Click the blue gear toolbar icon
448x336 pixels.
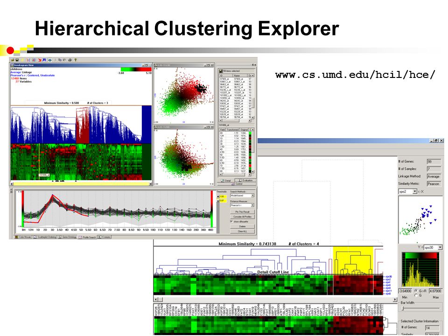[50, 60]
